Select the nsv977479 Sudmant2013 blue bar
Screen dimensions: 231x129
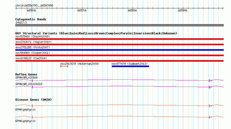click(130, 66)
